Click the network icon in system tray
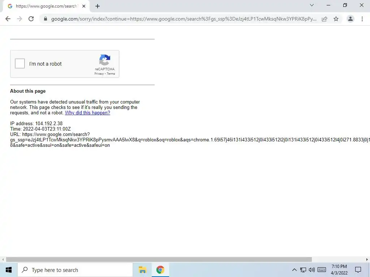The image size is (370, 277). click(x=303, y=270)
